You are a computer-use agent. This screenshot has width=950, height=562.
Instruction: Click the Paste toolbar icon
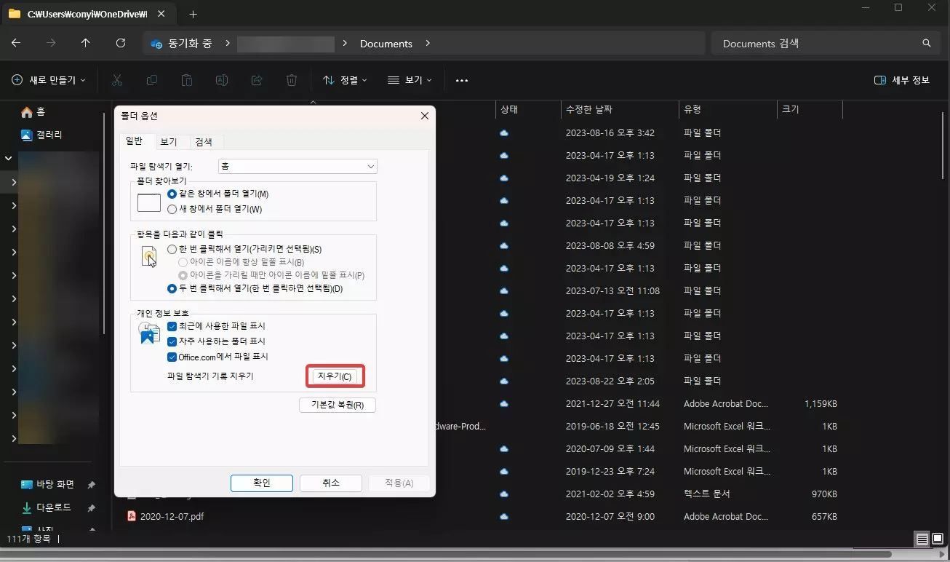(x=186, y=80)
